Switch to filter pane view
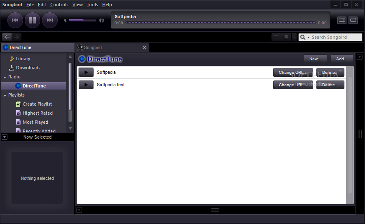Screen dimensions: 365x224 (x=286, y=37)
